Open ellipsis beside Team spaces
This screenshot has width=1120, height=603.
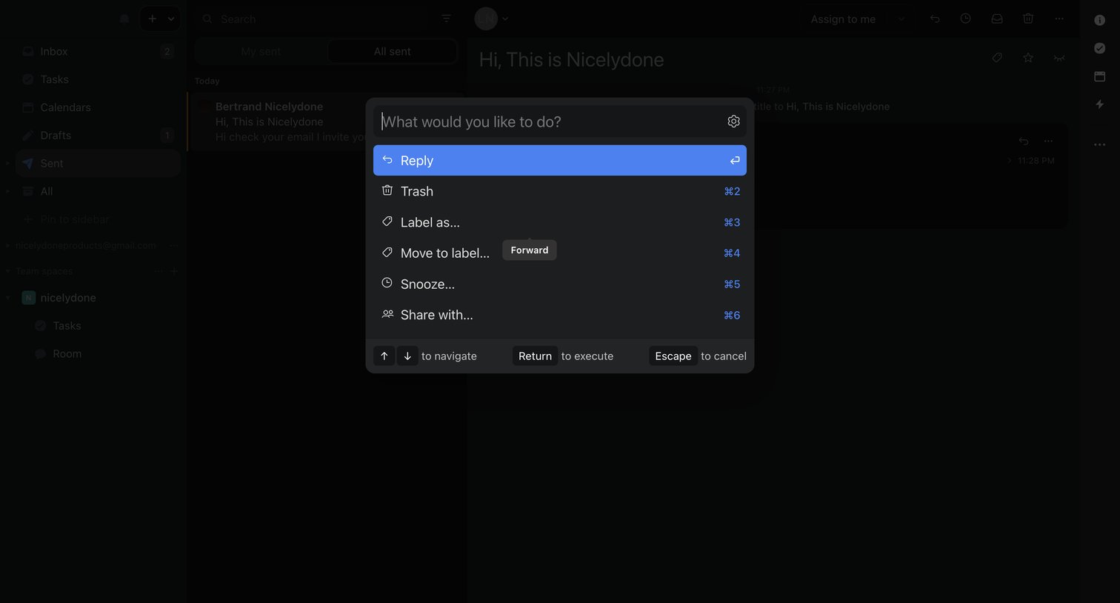point(159,271)
